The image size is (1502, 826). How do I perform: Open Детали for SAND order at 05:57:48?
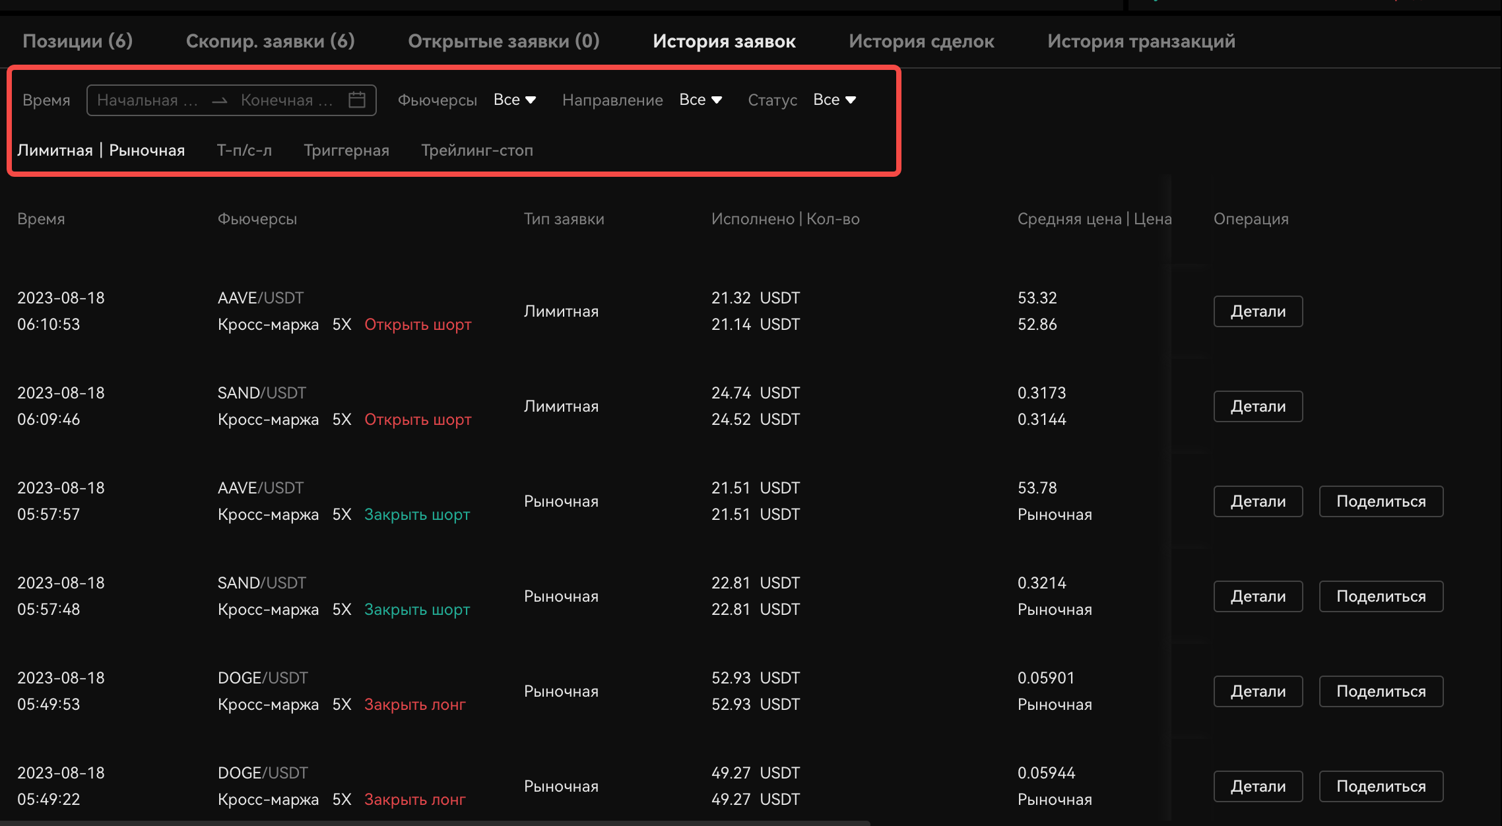coord(1258,596)
